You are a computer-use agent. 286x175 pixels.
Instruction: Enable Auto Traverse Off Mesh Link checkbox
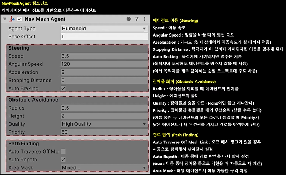coord(63,151)
